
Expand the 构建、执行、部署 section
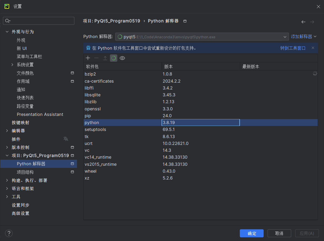pos(7,180)
